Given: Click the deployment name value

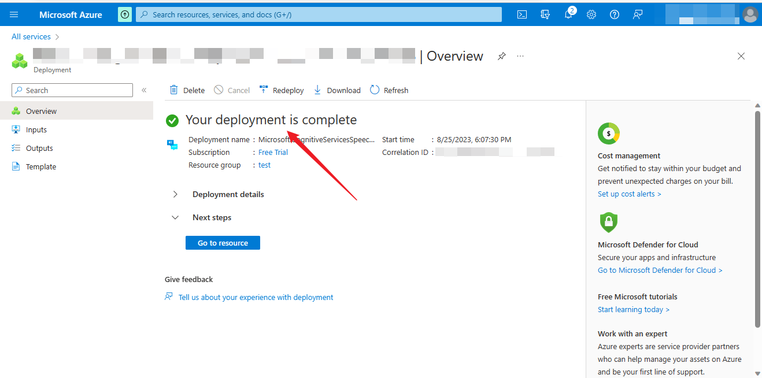Looking at the screenshot, I should pyautogui.click(x=316, y=139).
